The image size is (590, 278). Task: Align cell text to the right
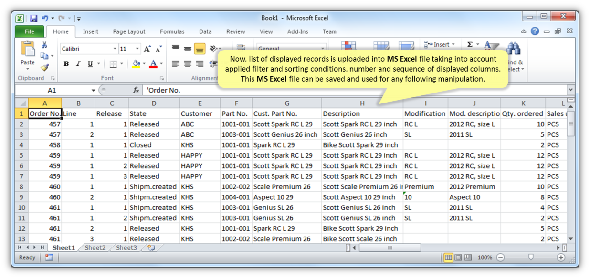[200, 63]
